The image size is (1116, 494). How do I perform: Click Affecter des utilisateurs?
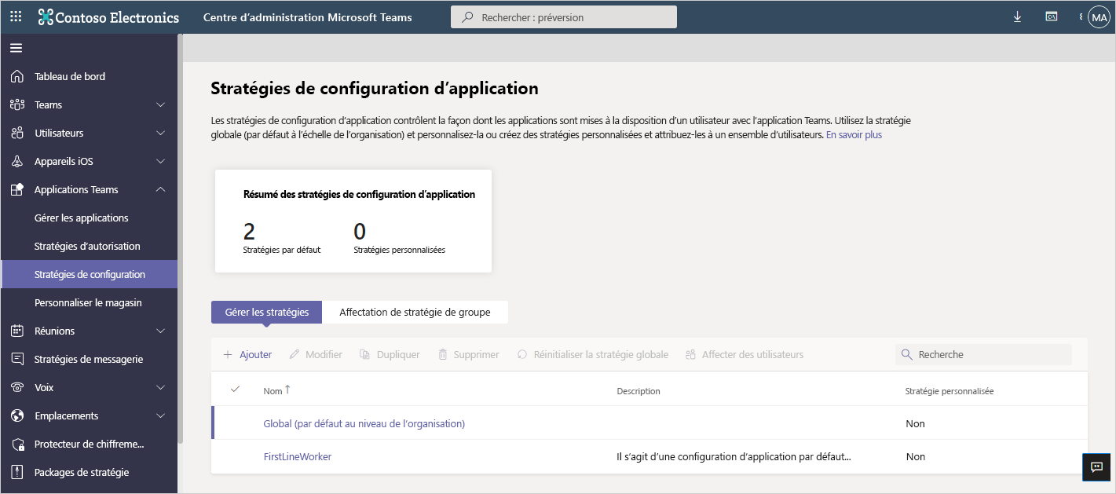tap(744, 354)
